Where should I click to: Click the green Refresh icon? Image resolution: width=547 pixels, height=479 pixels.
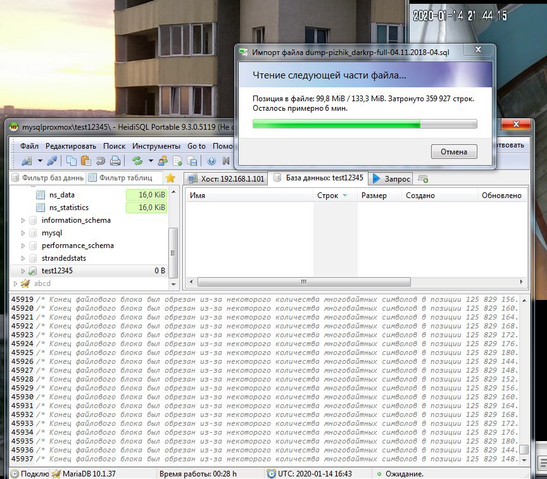pos(137,161)
